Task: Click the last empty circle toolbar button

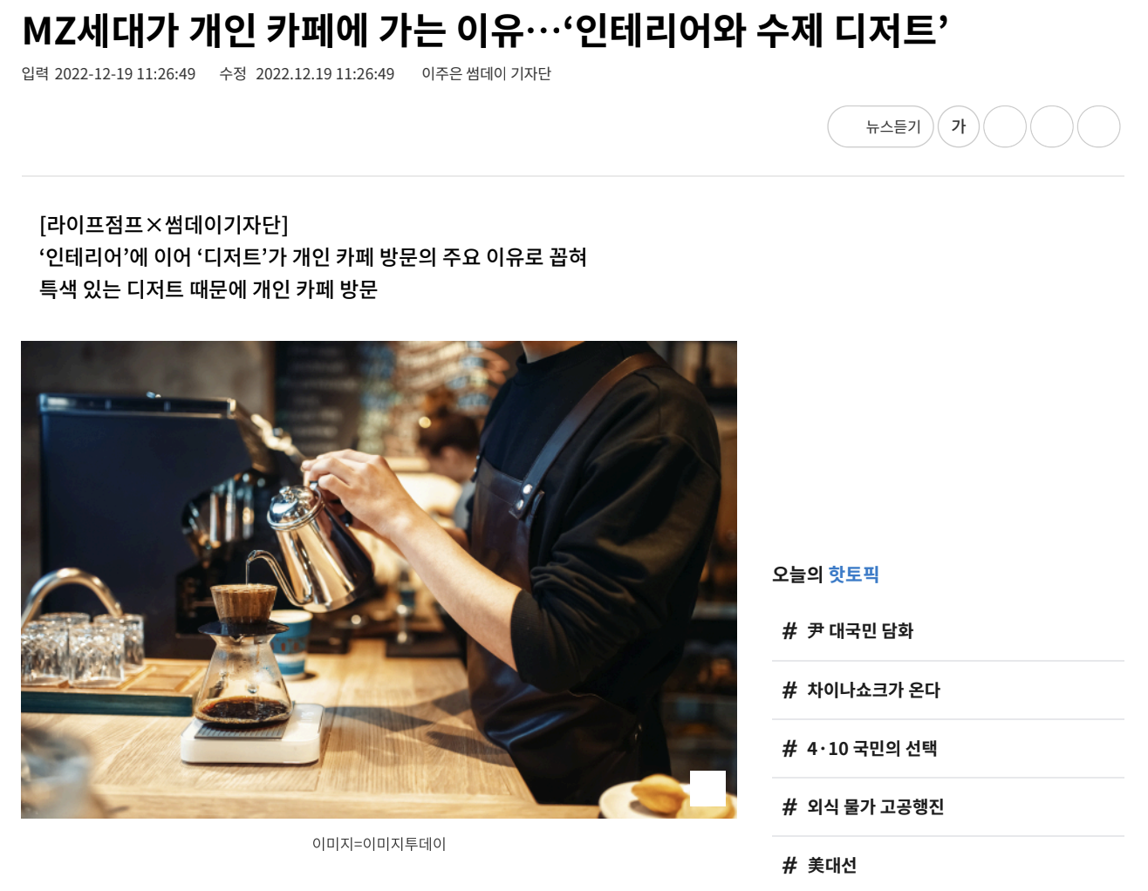Action: (x=1099, y=126)
